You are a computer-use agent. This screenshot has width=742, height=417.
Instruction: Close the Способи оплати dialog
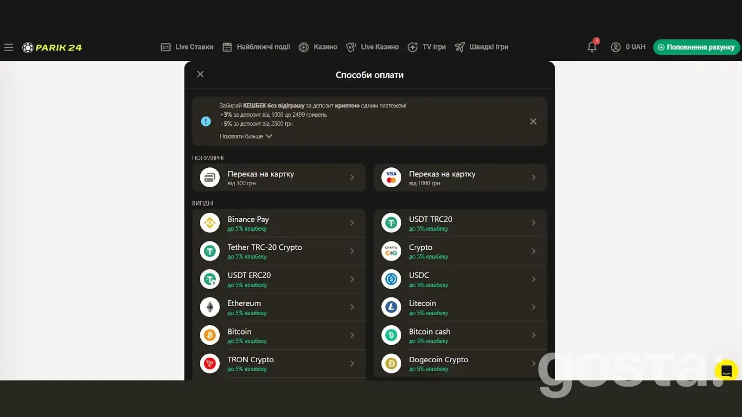[x=200, y=74]
